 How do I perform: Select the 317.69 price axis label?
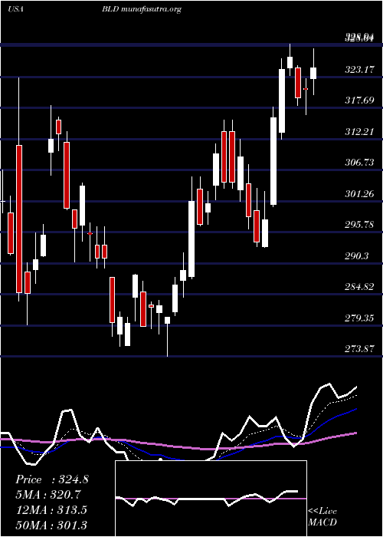359,100
